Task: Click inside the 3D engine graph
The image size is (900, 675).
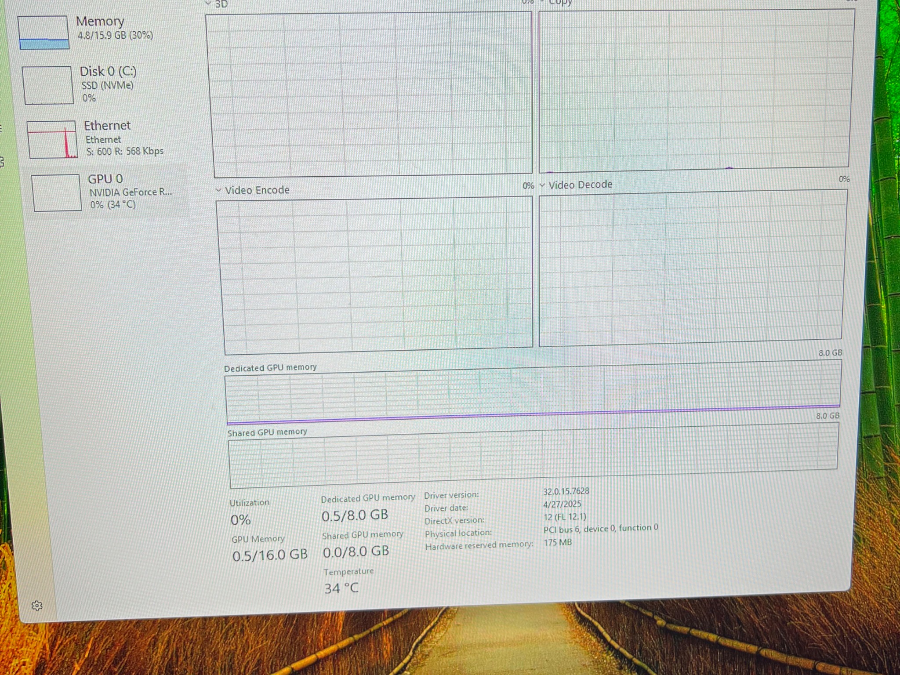Action: [x=371, y=94]
